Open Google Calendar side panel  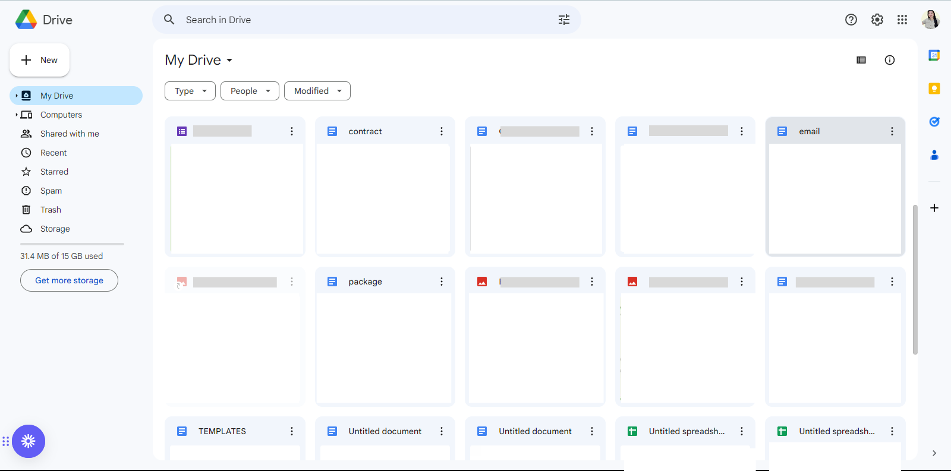[x=934, y=55]
